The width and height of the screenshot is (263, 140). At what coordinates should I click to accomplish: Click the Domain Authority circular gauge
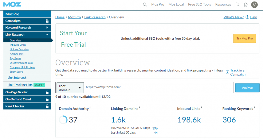click(63, 119)
